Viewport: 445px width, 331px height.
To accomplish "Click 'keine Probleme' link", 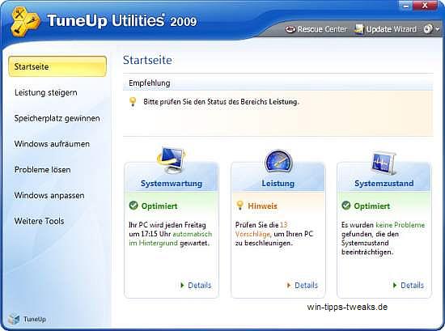I will [400, 225].
